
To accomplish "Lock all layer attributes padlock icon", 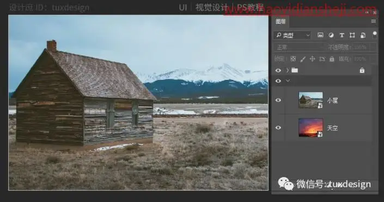I will pos(332,59).
